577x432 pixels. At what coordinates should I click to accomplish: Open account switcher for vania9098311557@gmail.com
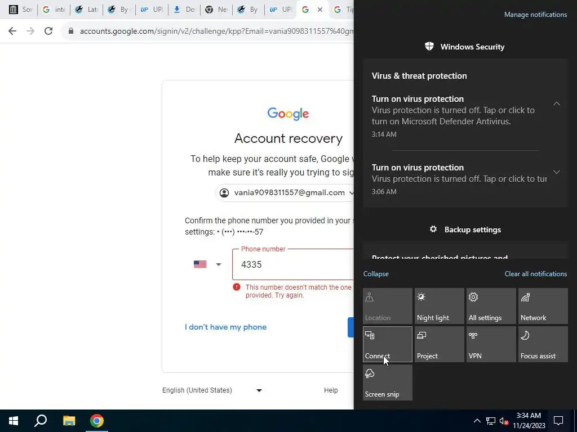pos(285,192)
